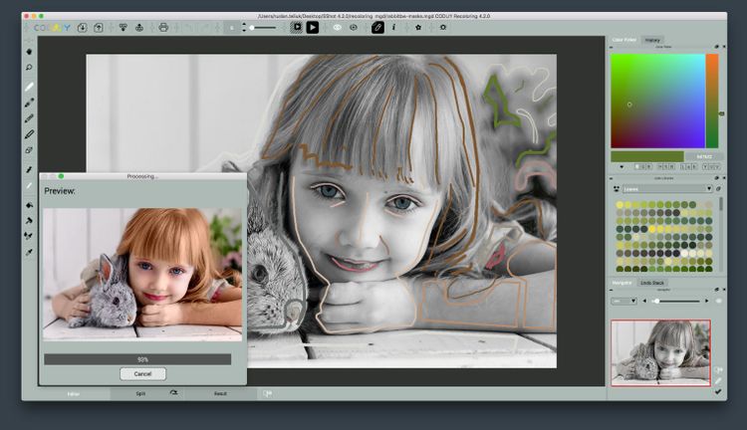Select the Eraser tool
Viewport: 747px width, 430px height.
tap(29, 150)
